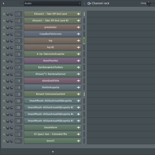Click mixer track number 6 for A-ha-TakeonmeAcapella
The height and width of the screenshot is (155, 155).
click(18, 54)
